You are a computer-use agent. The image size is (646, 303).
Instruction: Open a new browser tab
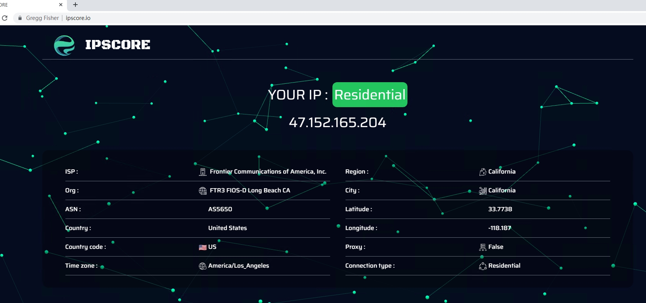(x=75, y=5)
